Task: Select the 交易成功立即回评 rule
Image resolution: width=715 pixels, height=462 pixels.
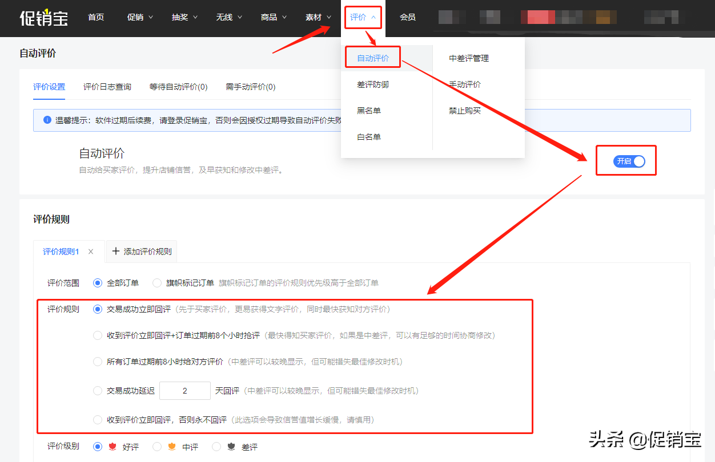Action: click(98, 309)
